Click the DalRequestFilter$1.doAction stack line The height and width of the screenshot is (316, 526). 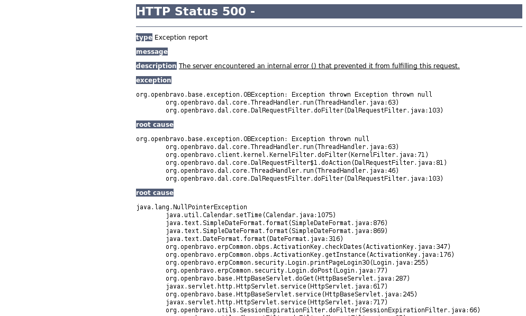pyautogui.click(x=306, y=163)
